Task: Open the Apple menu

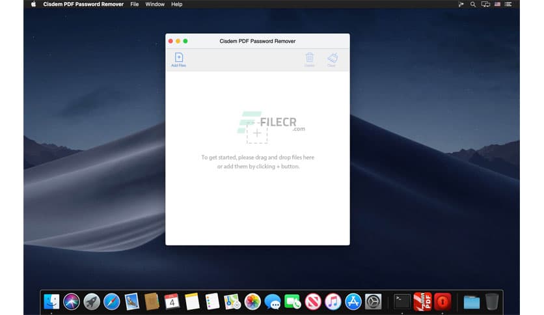Action: point(33,4)
